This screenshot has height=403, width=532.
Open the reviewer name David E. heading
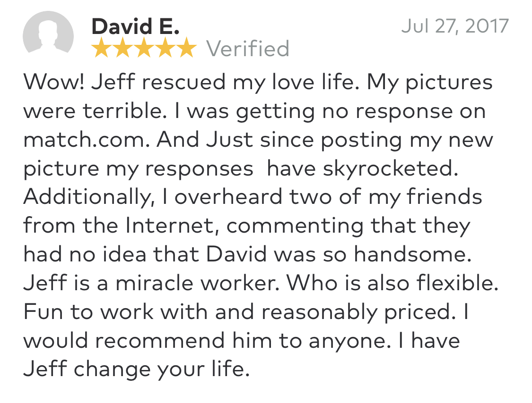(x=135, y=26)
